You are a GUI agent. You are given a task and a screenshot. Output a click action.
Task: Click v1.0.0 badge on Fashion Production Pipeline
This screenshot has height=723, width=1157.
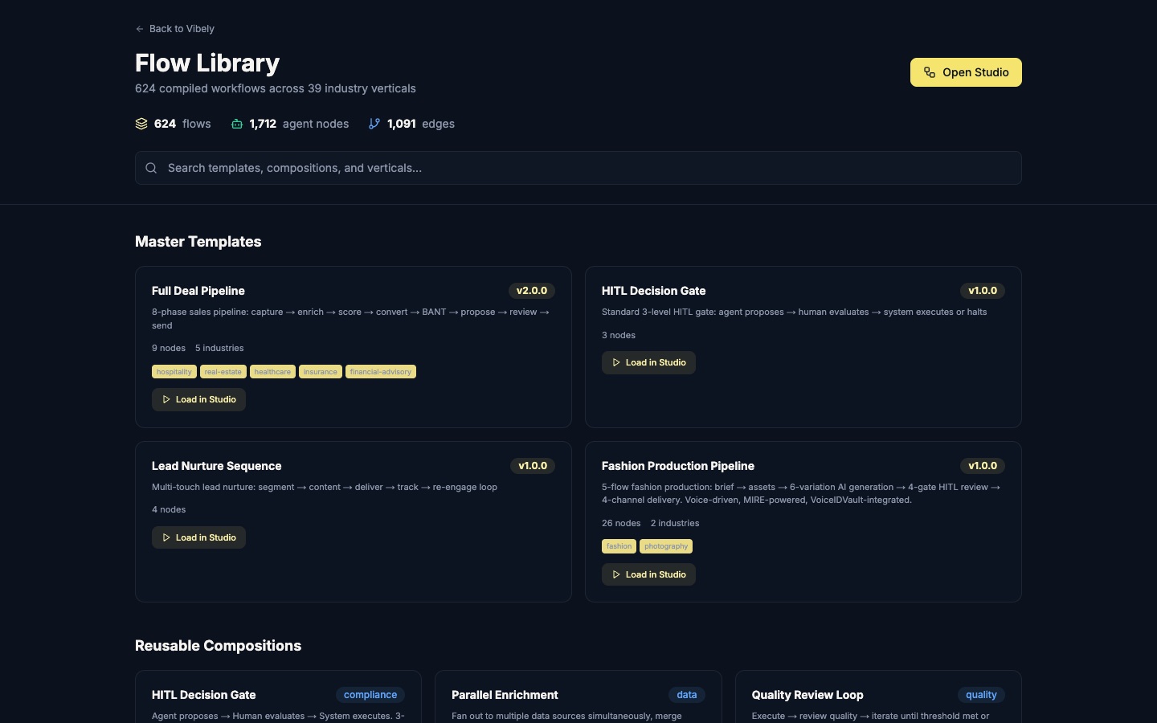pos(983,466)
